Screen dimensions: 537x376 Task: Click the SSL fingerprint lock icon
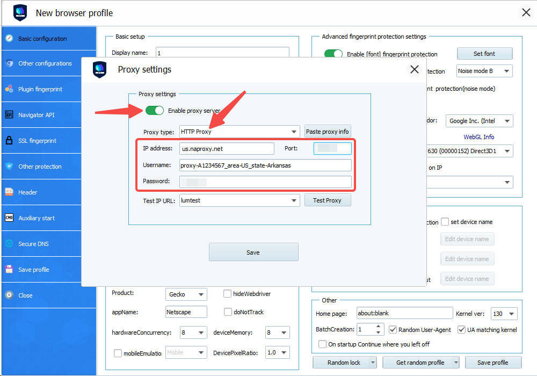coord(9,141)
